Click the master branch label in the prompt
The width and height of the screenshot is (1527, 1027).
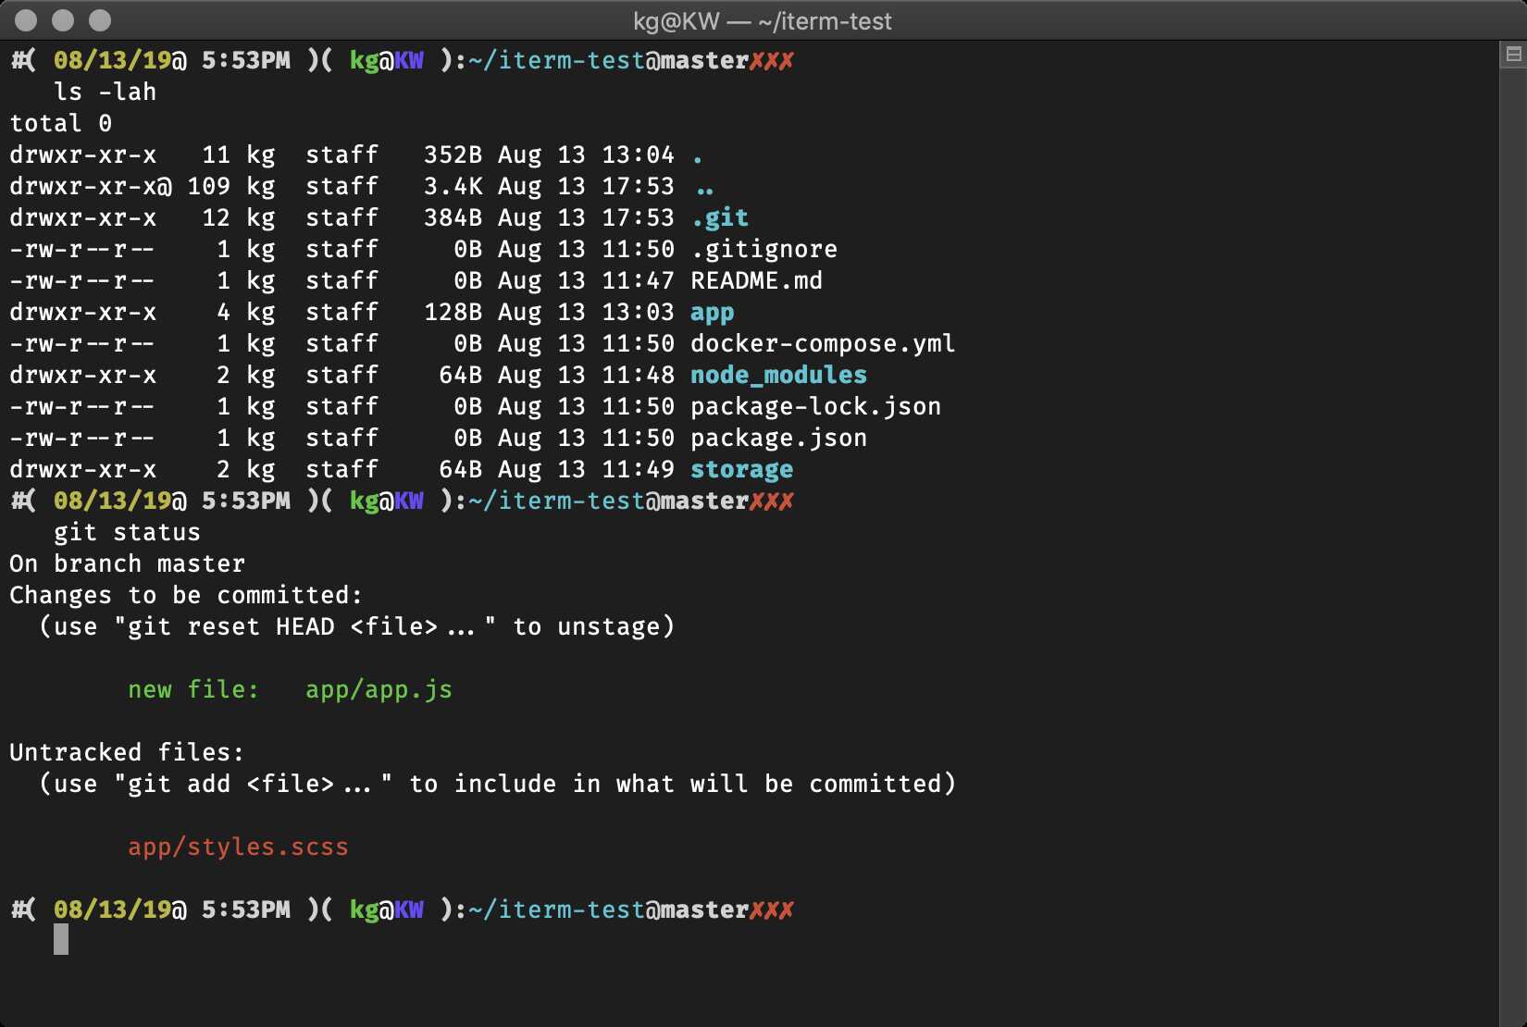[x=703, y=909]
